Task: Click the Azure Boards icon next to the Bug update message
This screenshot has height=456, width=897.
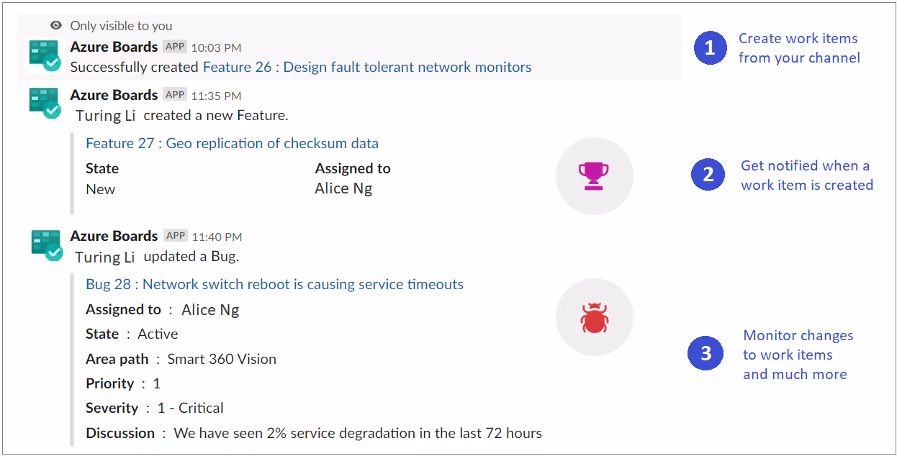Action: tap(46, 244)
